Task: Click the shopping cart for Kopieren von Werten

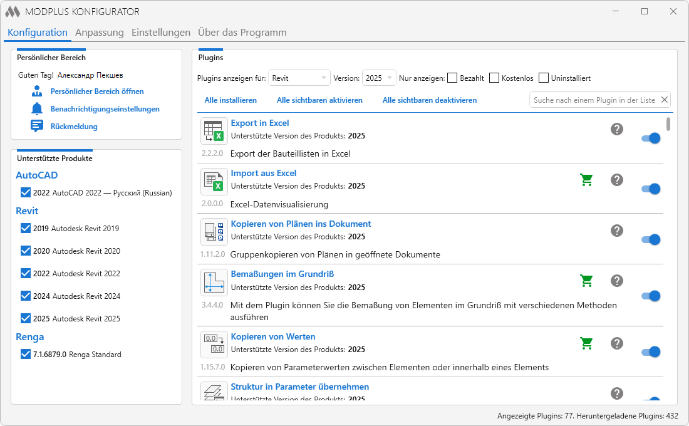Action: (x=587, y=343)
